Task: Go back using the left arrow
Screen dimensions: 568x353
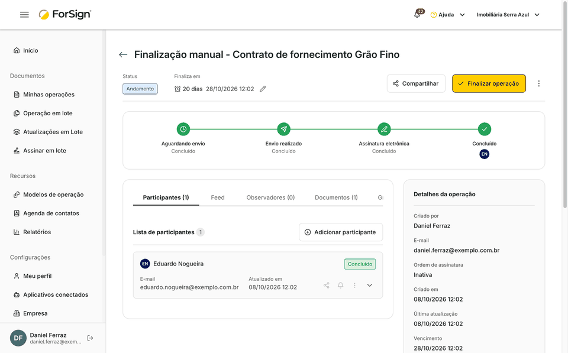Action: 123,54
